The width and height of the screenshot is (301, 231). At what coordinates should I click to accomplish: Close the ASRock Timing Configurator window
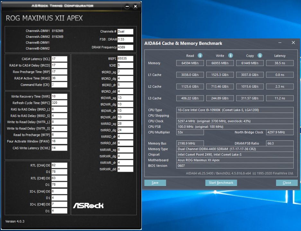point(136,6)
